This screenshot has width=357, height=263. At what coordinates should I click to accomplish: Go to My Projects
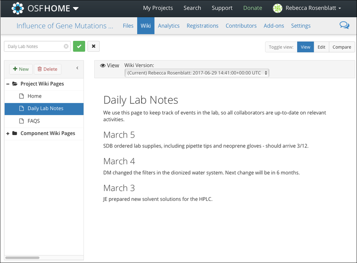(158, 8)
